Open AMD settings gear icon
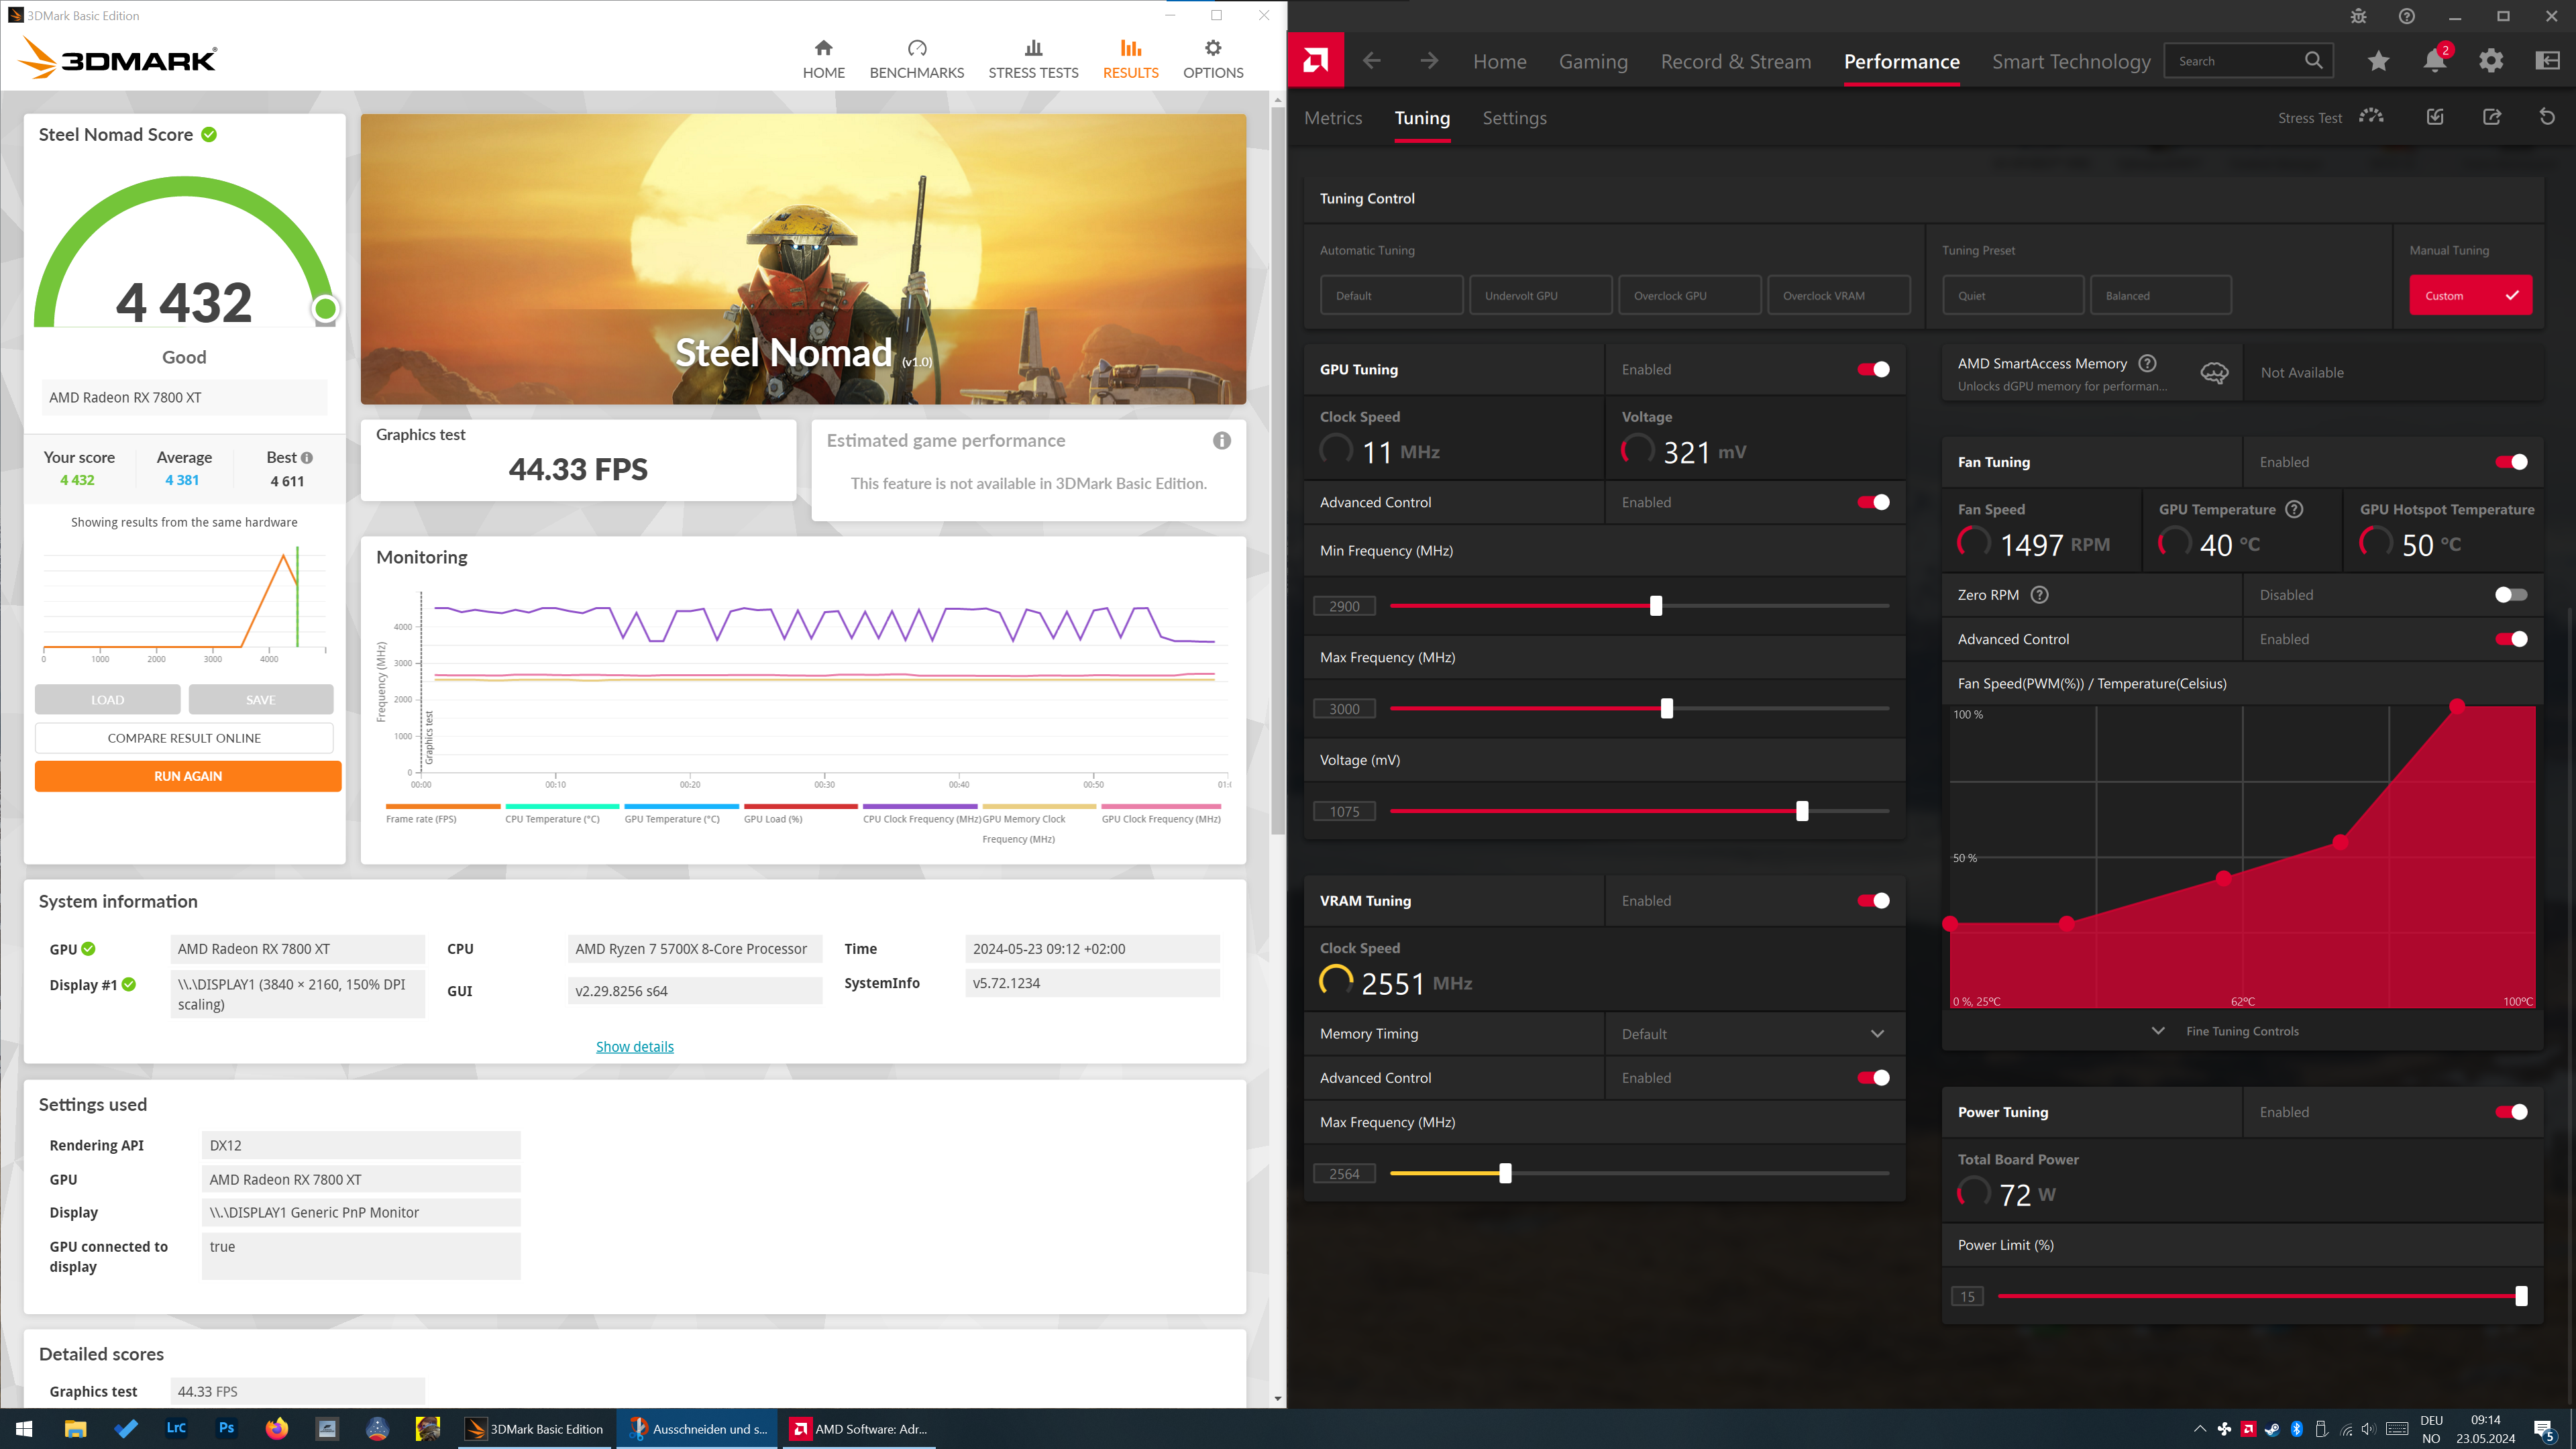 [2491, 61]
